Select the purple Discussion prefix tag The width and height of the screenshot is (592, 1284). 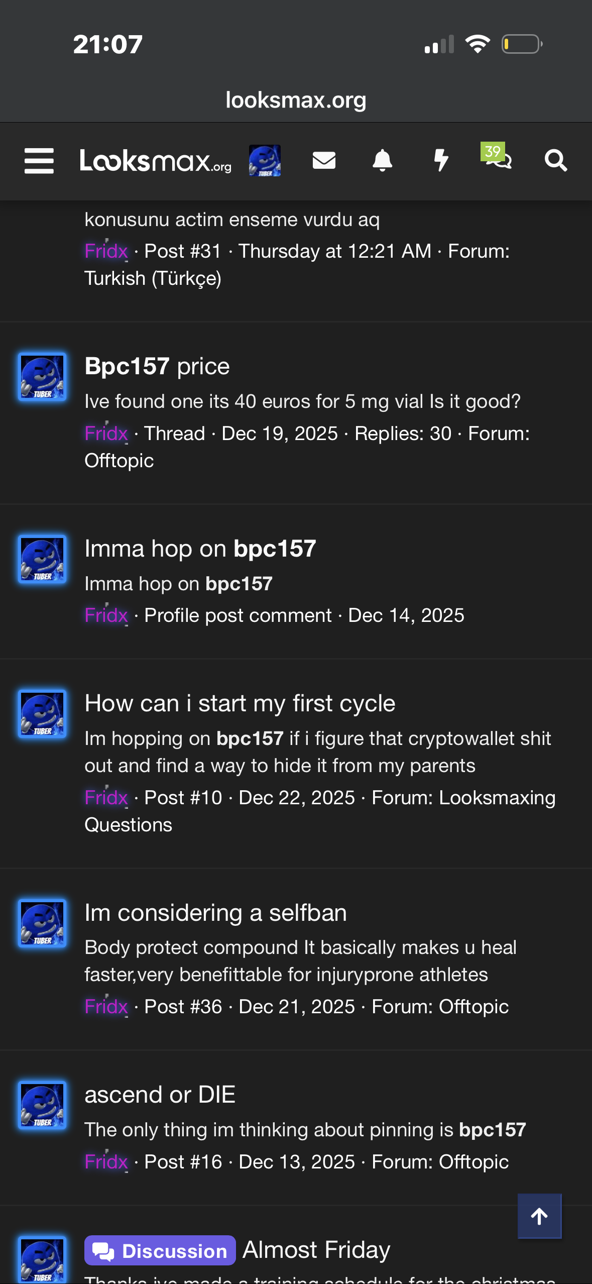tap(160, 1250)
